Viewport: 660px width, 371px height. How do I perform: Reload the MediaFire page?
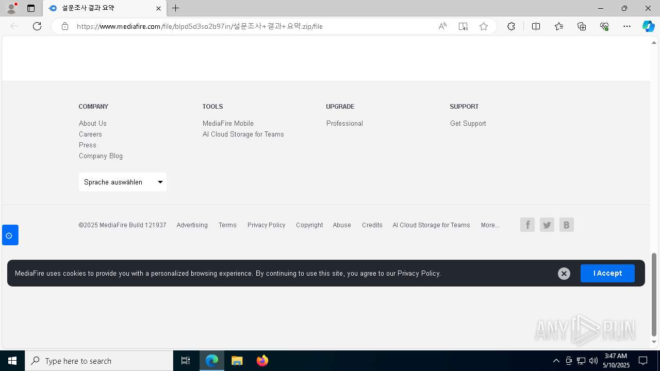(x=37, y=26)
